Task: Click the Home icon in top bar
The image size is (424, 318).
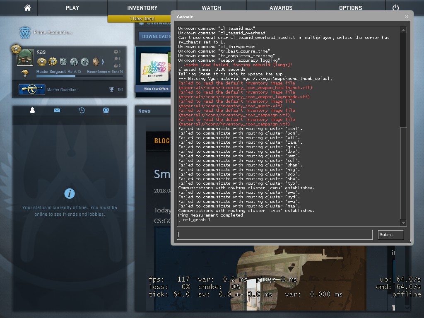Action: (28, 8)
